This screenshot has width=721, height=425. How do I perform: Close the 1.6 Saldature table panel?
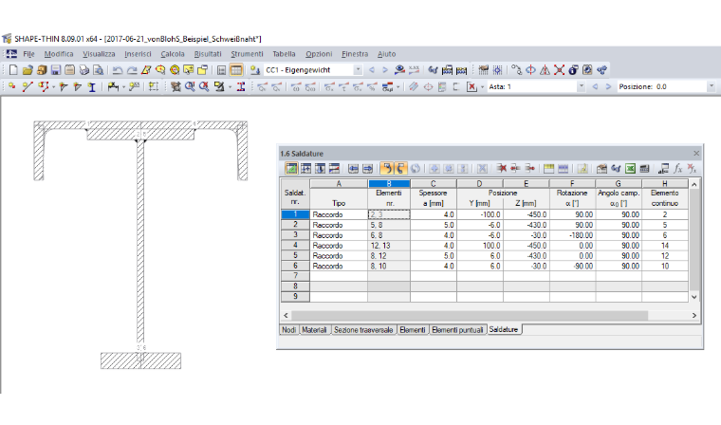tap(696, 153)
